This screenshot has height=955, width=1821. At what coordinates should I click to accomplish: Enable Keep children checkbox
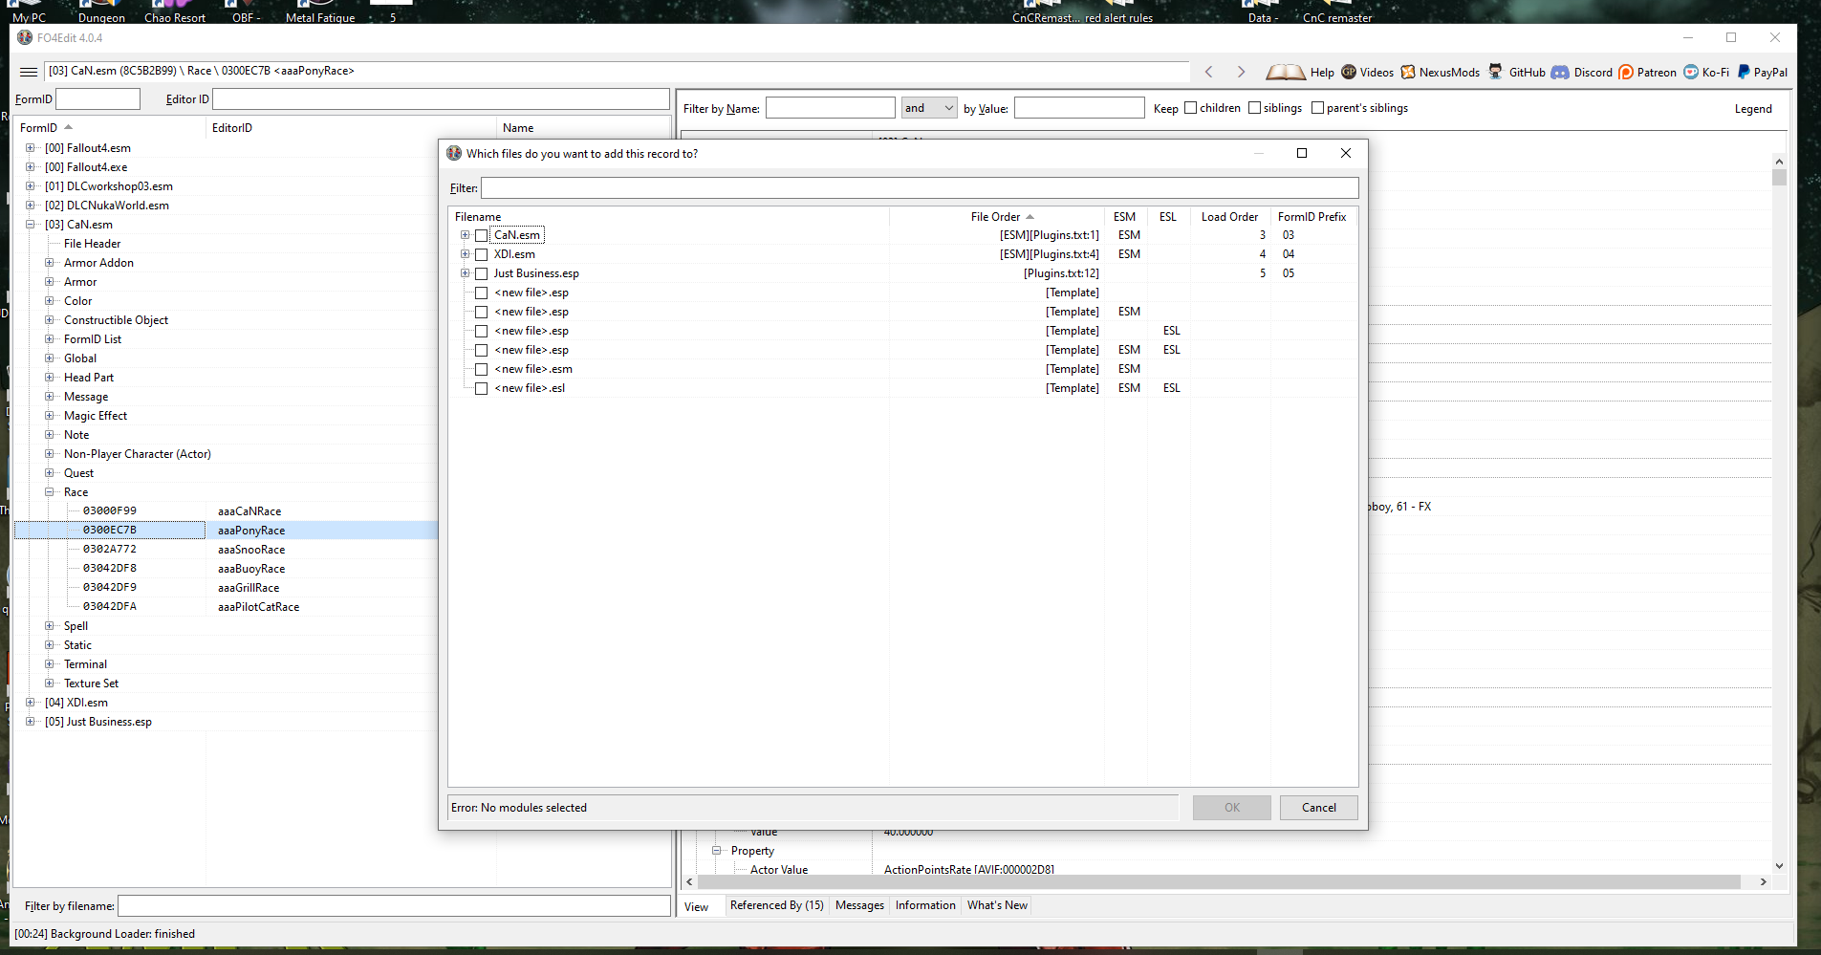[x=1191, y=108]
